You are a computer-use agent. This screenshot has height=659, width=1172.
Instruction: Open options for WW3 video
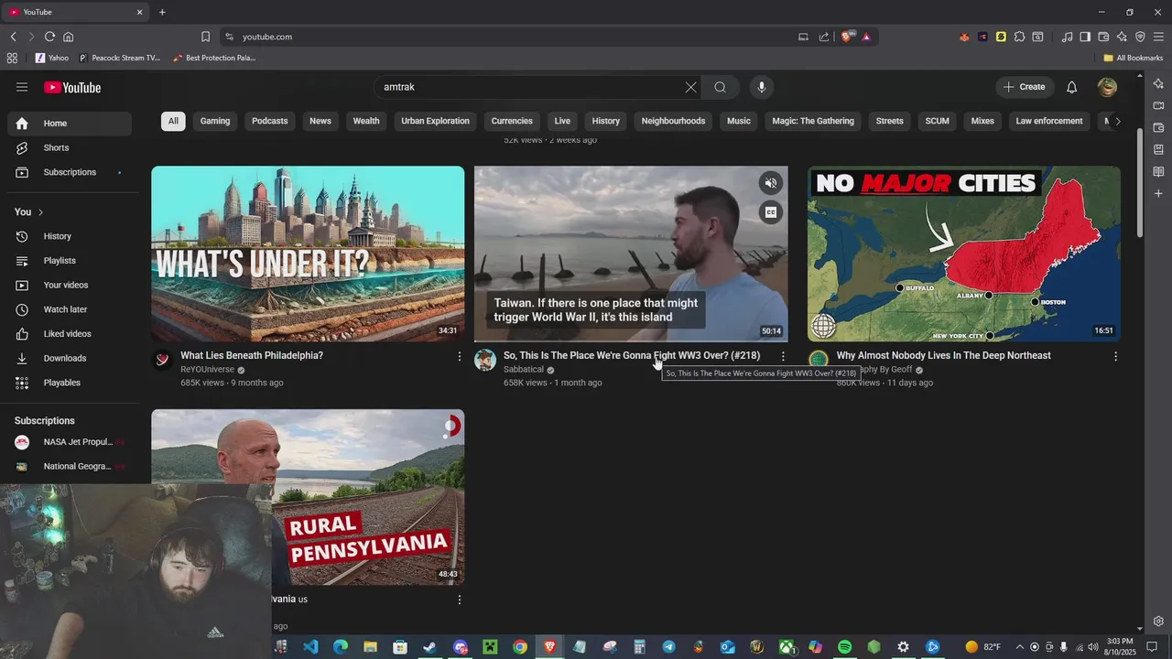click(783, 356)
